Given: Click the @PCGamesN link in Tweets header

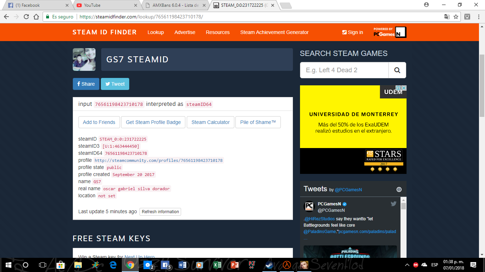Looking at the screenshot, I should point(348,190).
